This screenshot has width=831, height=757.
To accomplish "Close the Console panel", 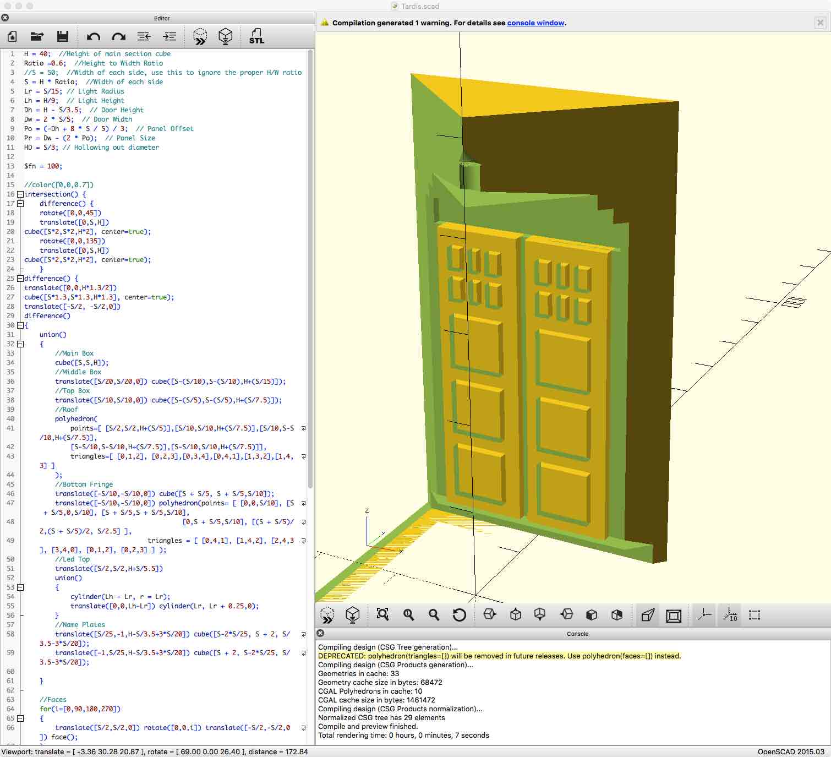I will (320, 633).
